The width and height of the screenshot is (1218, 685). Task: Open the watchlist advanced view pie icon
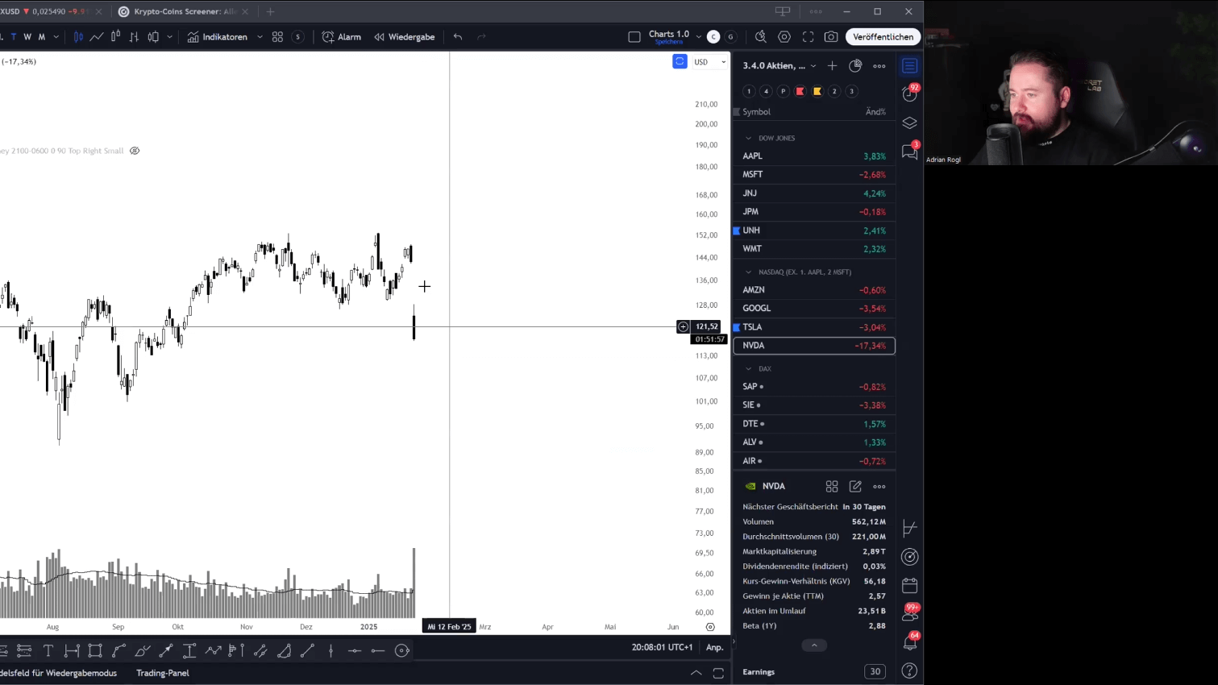pos(855,65)
